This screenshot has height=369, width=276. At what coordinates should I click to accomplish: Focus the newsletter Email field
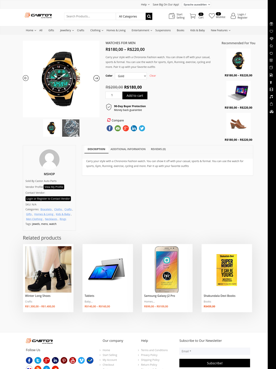point(215,351)
